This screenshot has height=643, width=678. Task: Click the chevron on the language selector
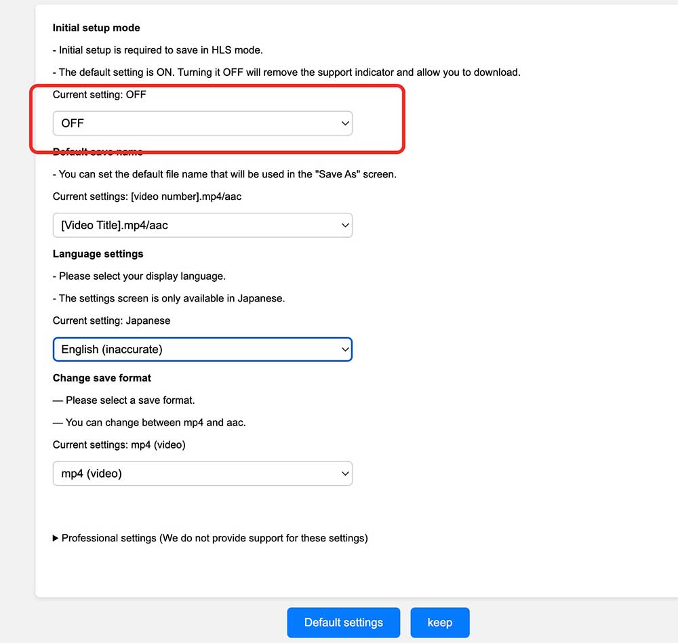pos(345,350)
